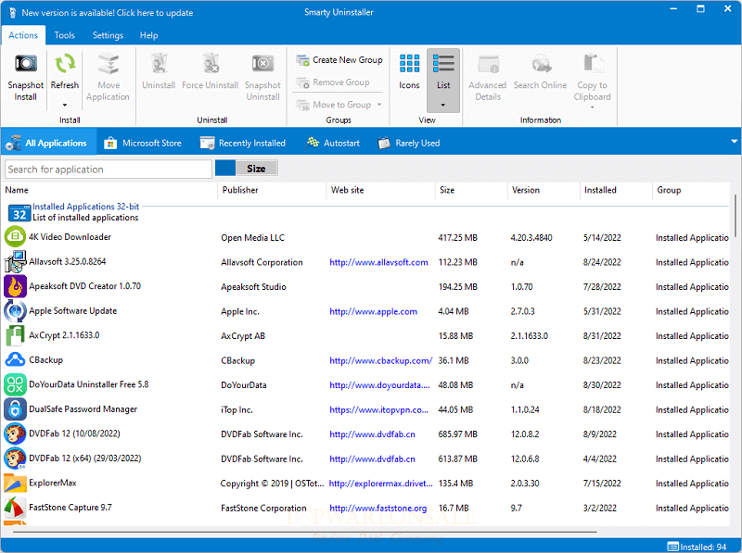Screen dimensions: 742x553
Task: Open the Actions ribbon tab
Action: point(23,35)
